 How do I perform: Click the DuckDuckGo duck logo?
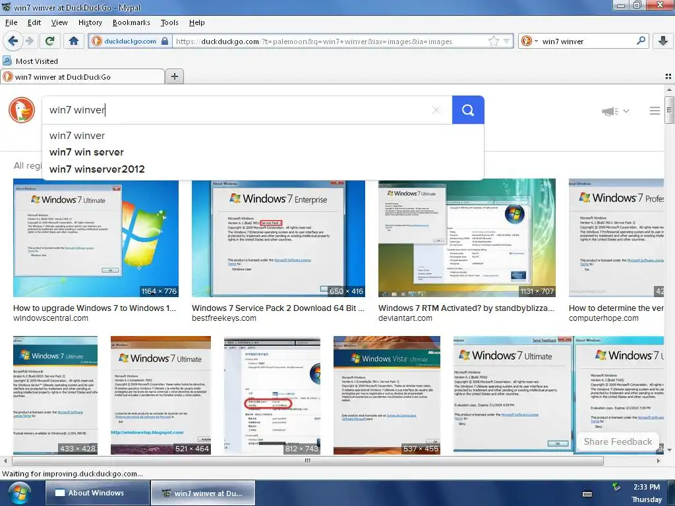pyautogui.click(x=22, y=110)
